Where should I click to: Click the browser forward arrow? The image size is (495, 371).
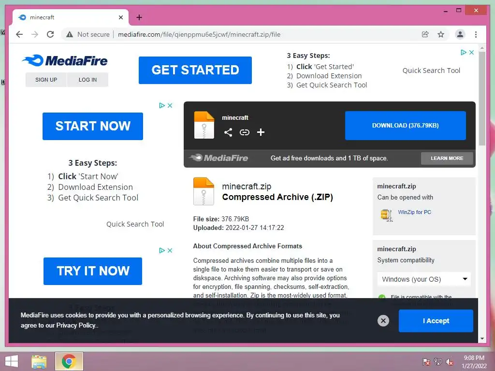coord(35,34)
